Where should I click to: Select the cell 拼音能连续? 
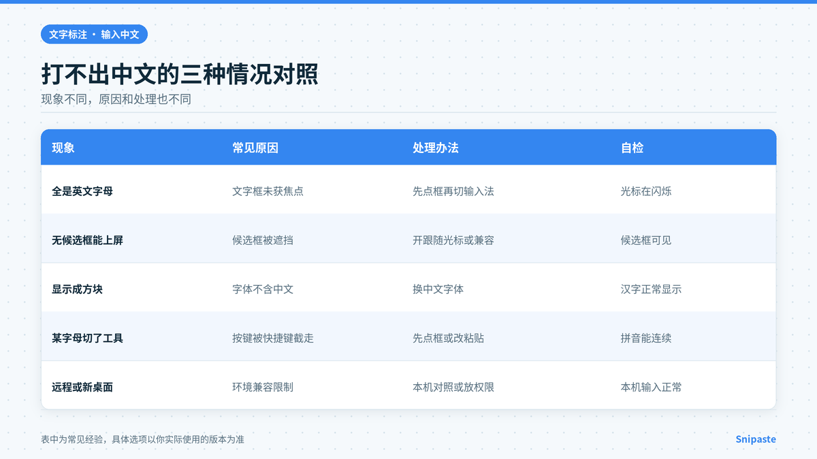(x=646, y=338)
